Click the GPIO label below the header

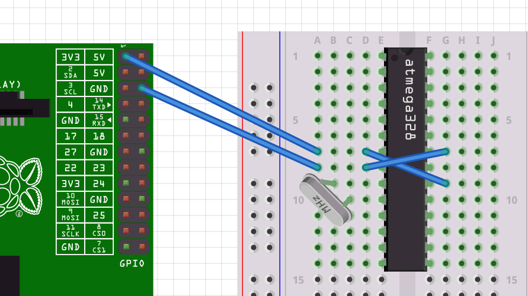point(132,263)
